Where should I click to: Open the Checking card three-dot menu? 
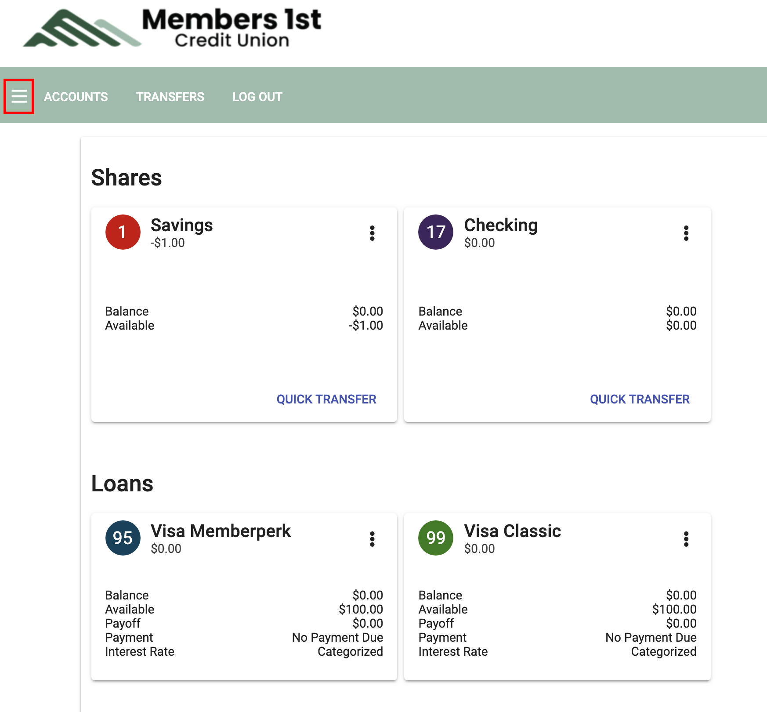(686, 233)
